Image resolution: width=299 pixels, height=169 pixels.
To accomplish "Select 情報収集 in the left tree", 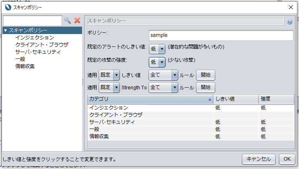I will (25, 66).
